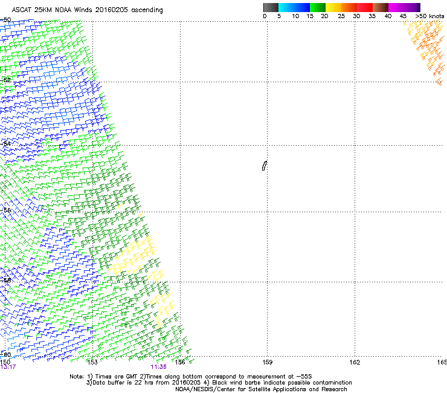Viewport: 447px width, 393px height.
Task: Click the '-54' latitude label
Action: click(x=5, y=143)
